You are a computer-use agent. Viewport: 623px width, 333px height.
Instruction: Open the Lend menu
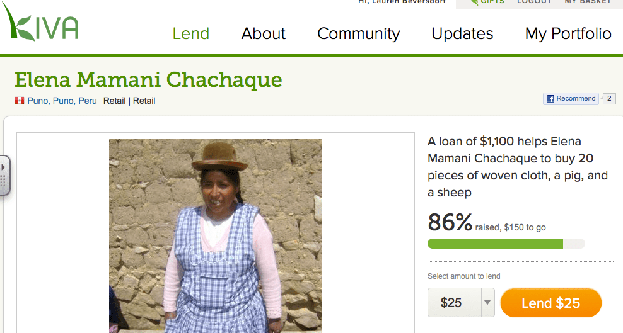coord(190,34)
